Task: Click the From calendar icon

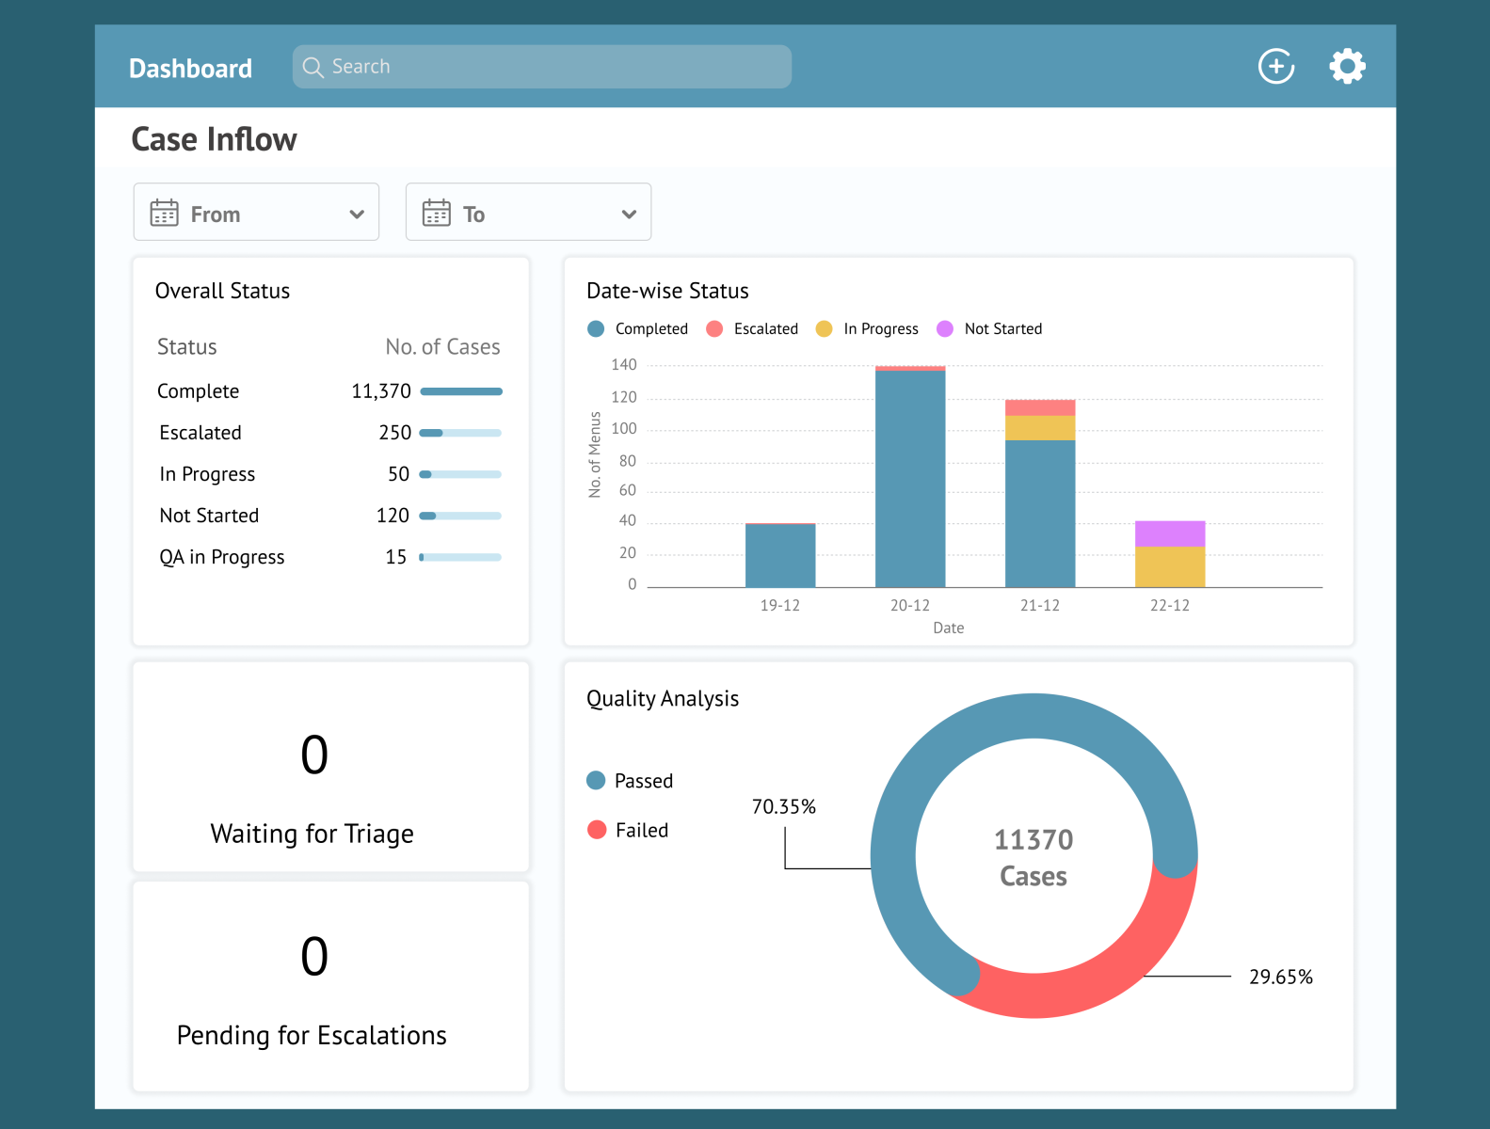Action: (x=165, y=213)
